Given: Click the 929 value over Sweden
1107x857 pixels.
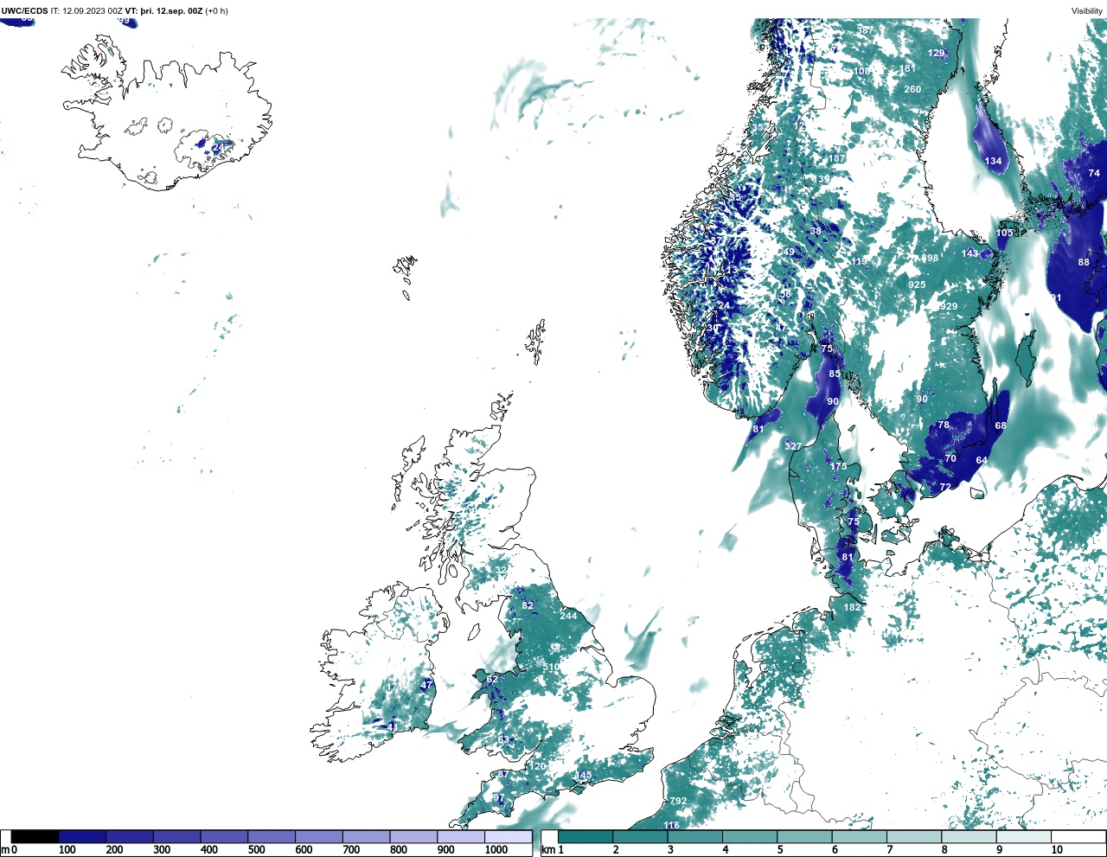Looking at the screenshot, I should 949,306.
